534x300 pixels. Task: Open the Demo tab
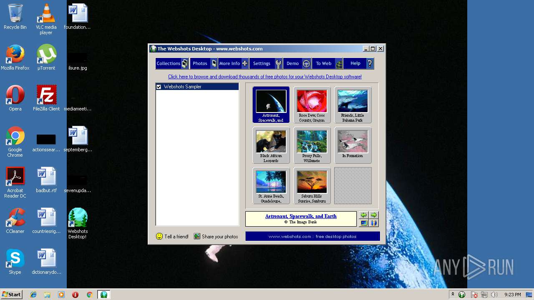tap(297, 63)
